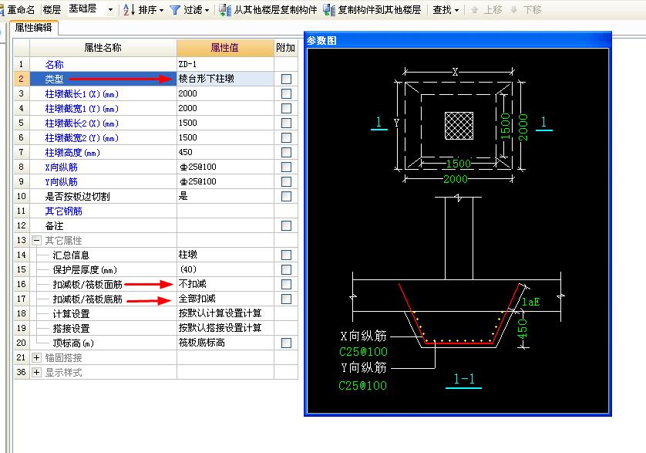The image size is (646, 453).
Task: Click the 上移 button label
Action: click(x=493, y=10)
